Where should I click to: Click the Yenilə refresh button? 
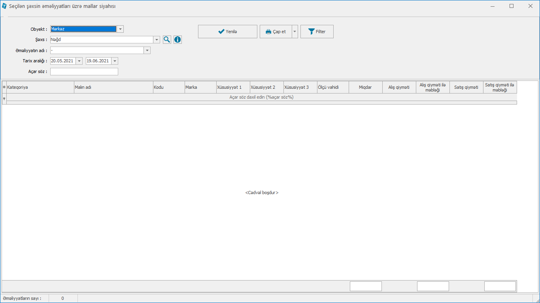(228, 32)
